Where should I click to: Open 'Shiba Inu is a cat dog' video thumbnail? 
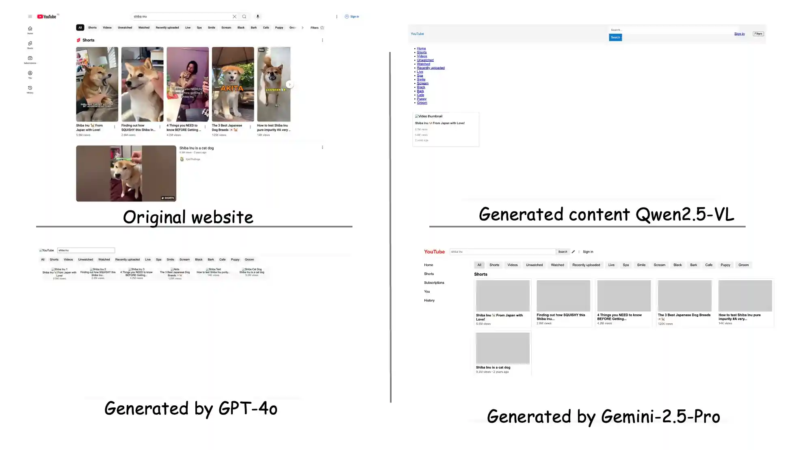(126, 173)
